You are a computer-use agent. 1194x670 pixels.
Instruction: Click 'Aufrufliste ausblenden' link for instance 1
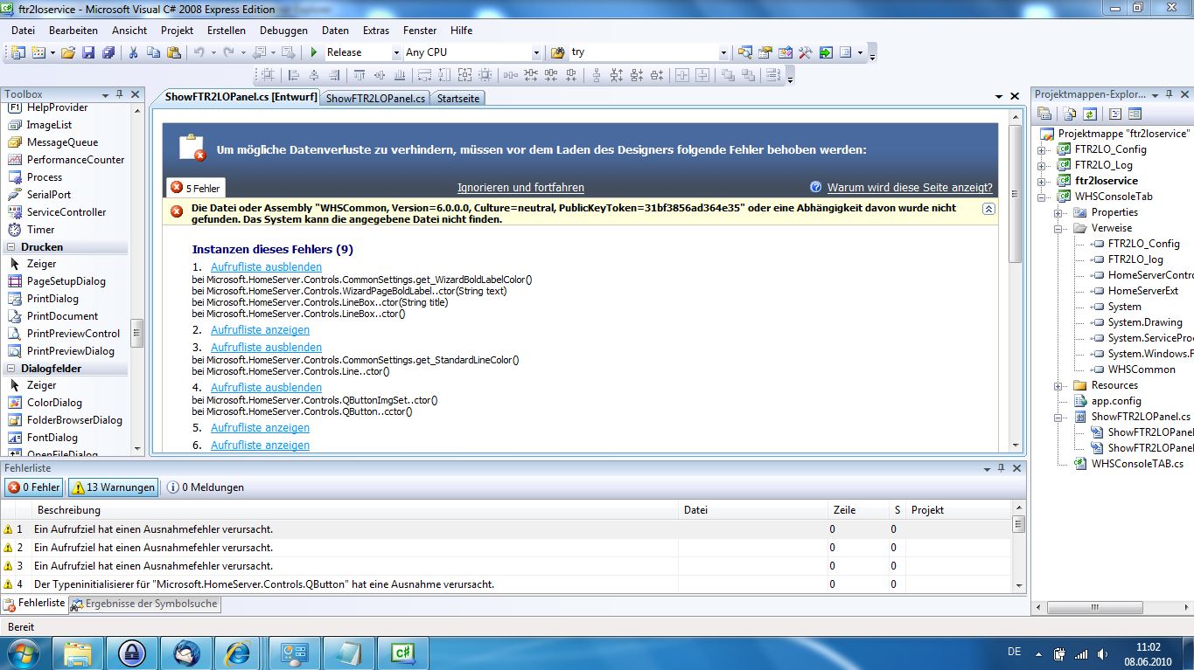pyautogui.click(x=266, y=267)
